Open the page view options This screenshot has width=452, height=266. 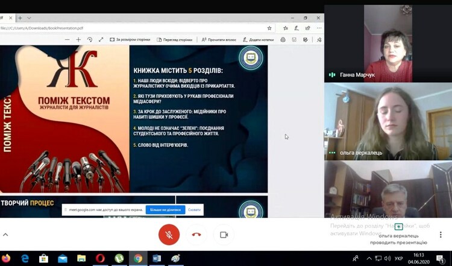tap(174, 39)
